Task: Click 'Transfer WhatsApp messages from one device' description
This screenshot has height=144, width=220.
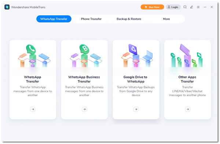Action: 33,91
